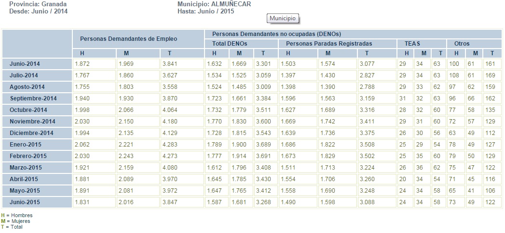Select the Junio-2014 row header

tap(26, 64)
